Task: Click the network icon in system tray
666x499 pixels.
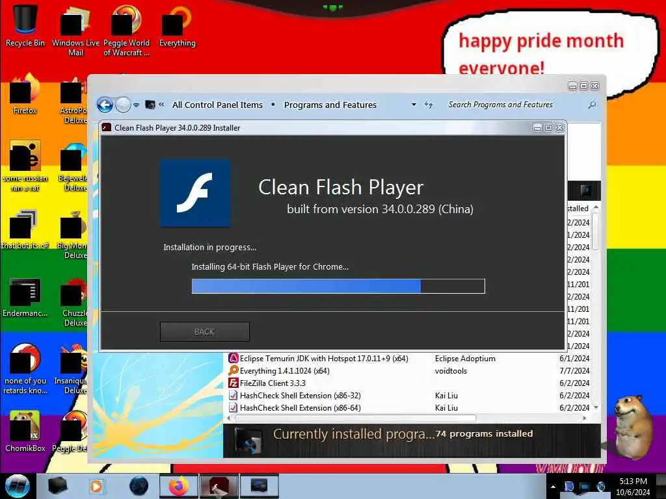Action: click(585, 487)
